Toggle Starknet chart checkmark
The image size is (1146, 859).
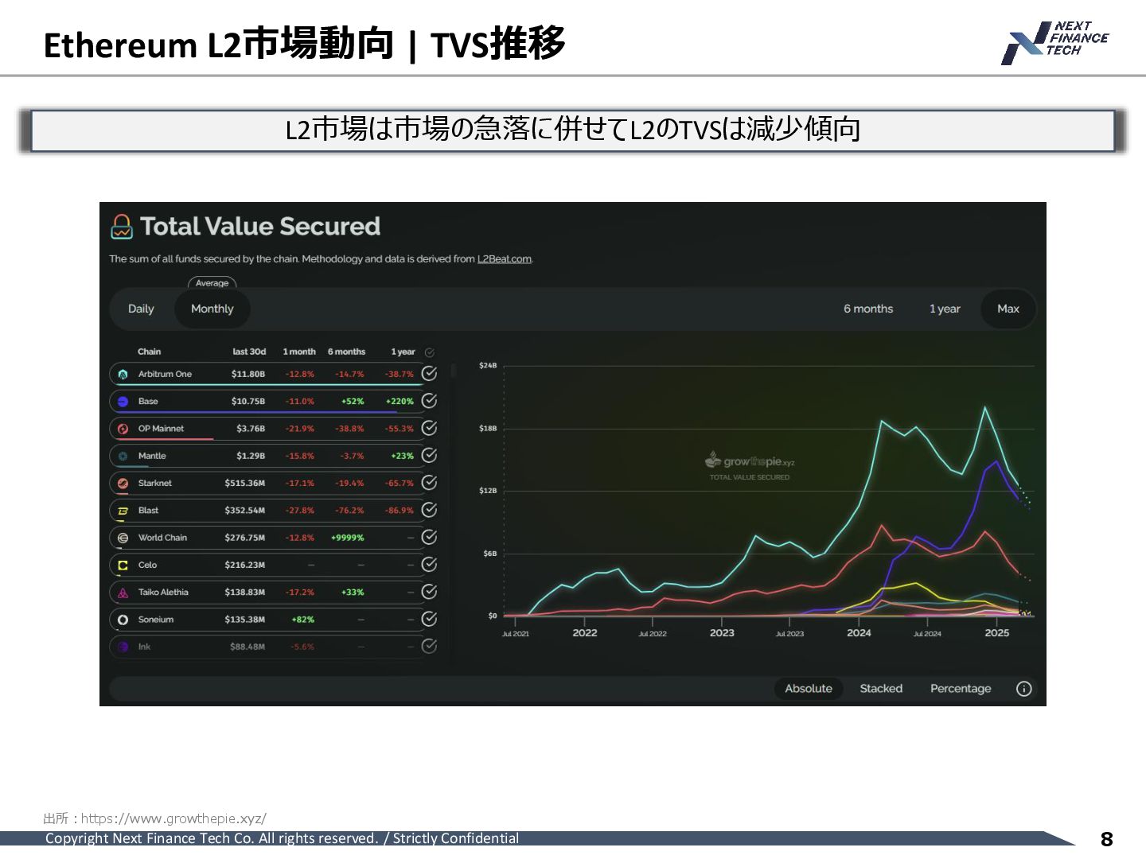[x=429, y=483]
